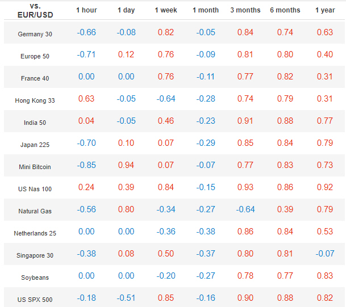Select the US SPX 500 row label
This screenshot has width=346, height=307.
pyautogui.click(x=35, y=300)
